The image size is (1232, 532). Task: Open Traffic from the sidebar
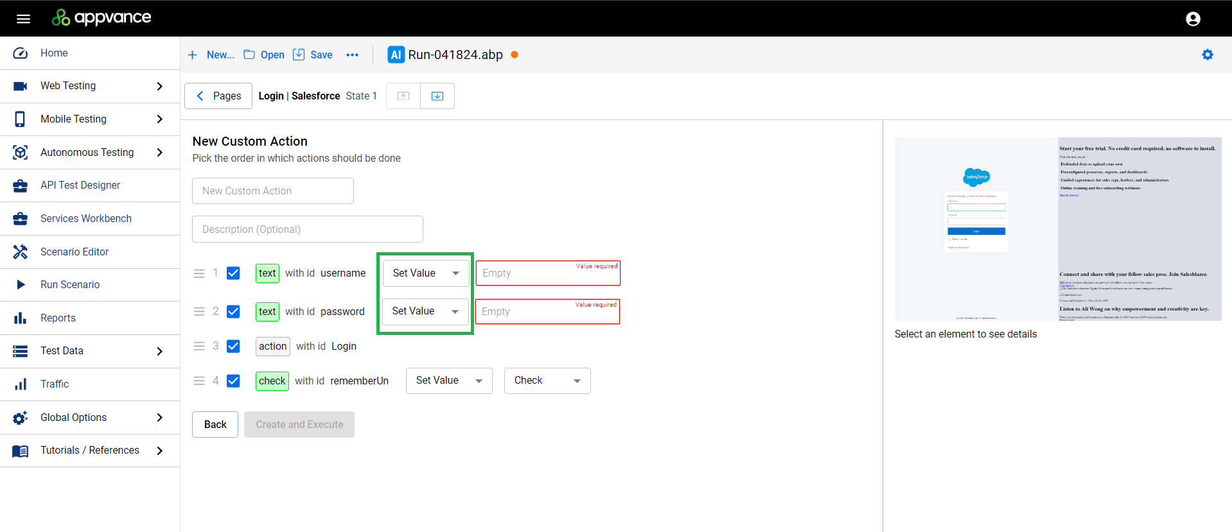tap(90, 384)
